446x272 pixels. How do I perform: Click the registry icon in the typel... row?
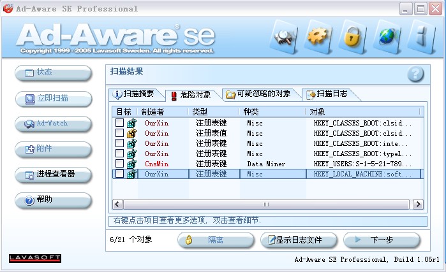(x=131, y=154)
